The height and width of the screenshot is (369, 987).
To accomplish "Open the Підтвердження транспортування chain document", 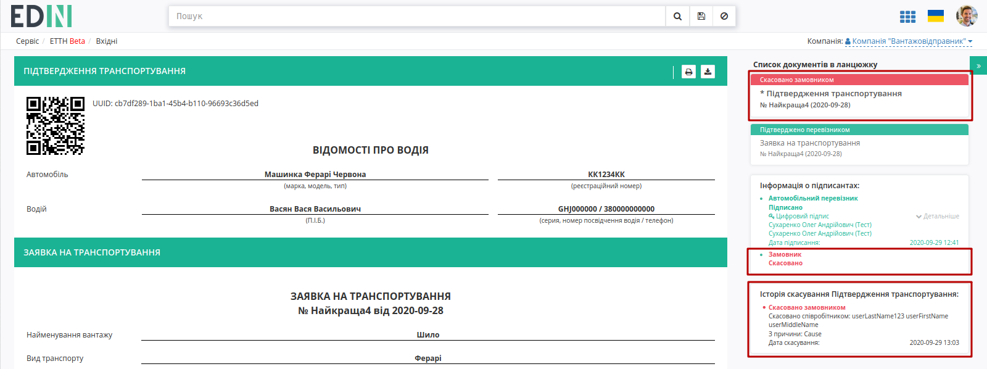I will point(830,94).
